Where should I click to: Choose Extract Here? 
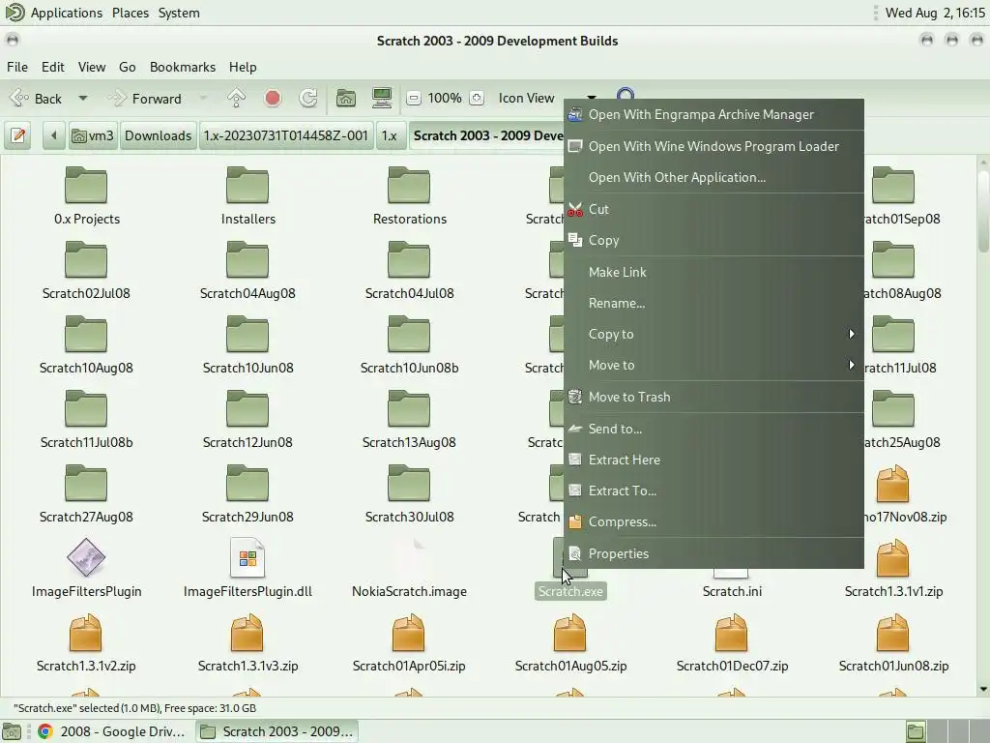(x=713, y=460)
